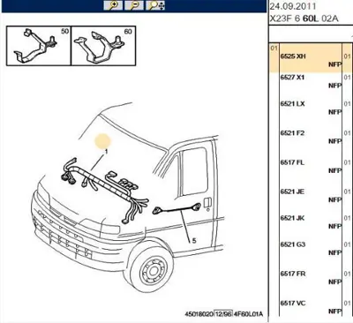
Task: Click the NFP label under 6527 X1
Action: point(334,86)
